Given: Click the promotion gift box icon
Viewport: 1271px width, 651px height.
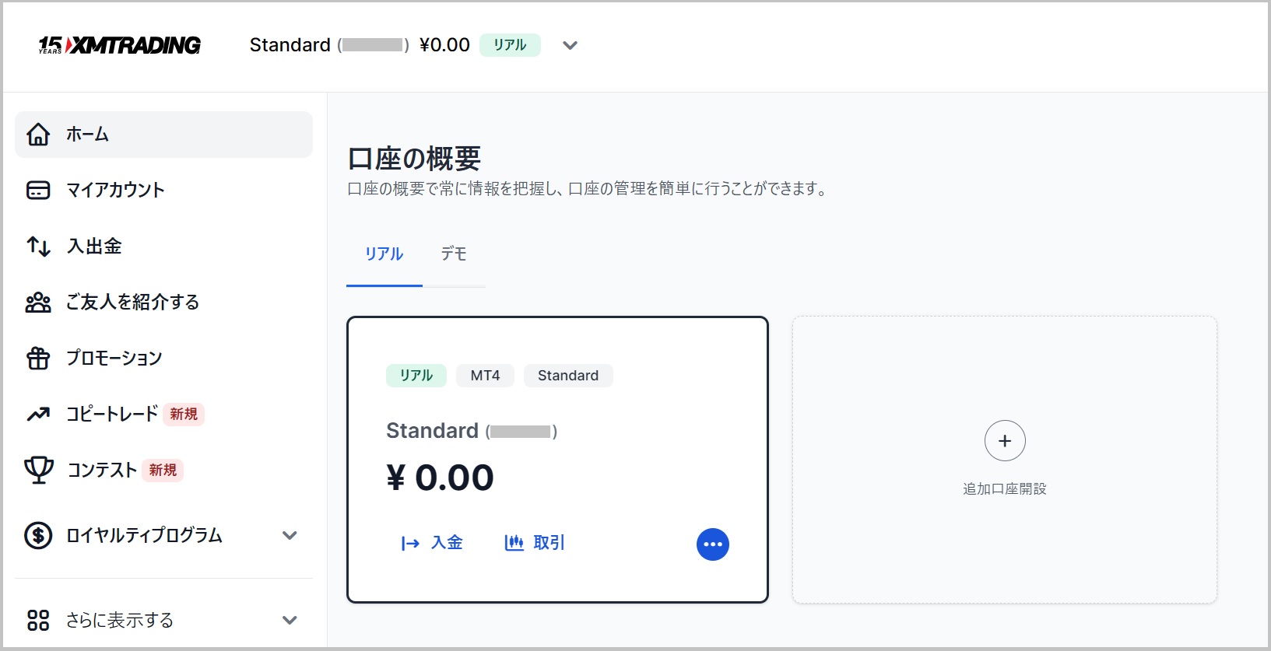Looking at the screenshot, I should point(38,359).
